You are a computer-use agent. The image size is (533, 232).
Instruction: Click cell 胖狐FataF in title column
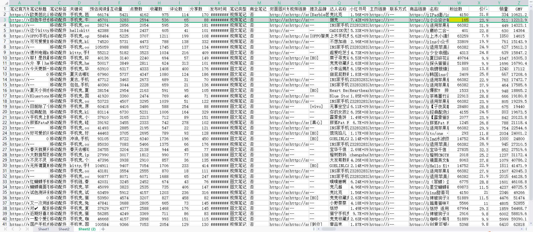[x=39, y=123]
